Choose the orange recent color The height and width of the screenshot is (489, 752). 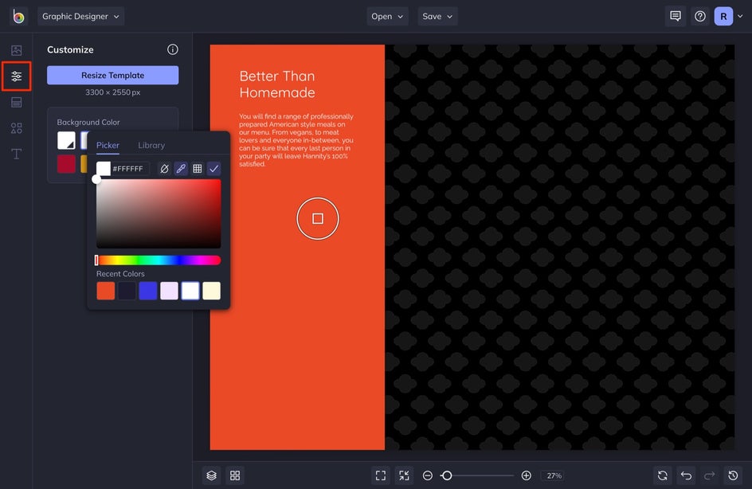(x=105, y=291)
